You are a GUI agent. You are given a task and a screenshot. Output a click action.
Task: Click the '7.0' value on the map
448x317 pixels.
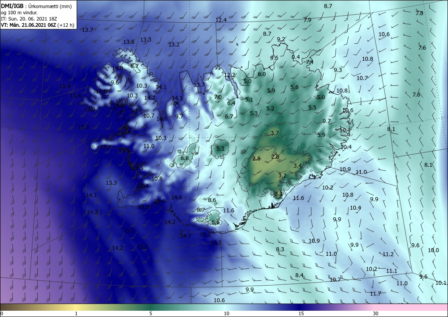[x=218, y=97]
